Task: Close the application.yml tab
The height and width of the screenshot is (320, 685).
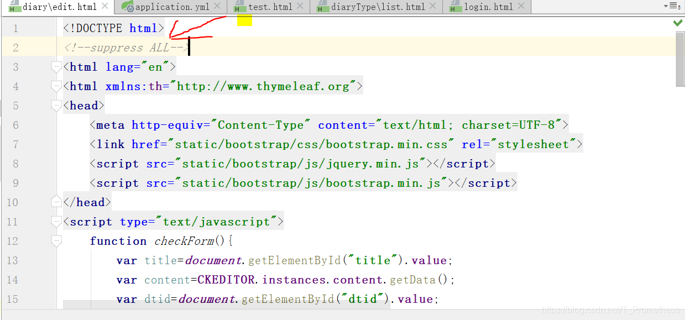Action: tap(217, 7)
